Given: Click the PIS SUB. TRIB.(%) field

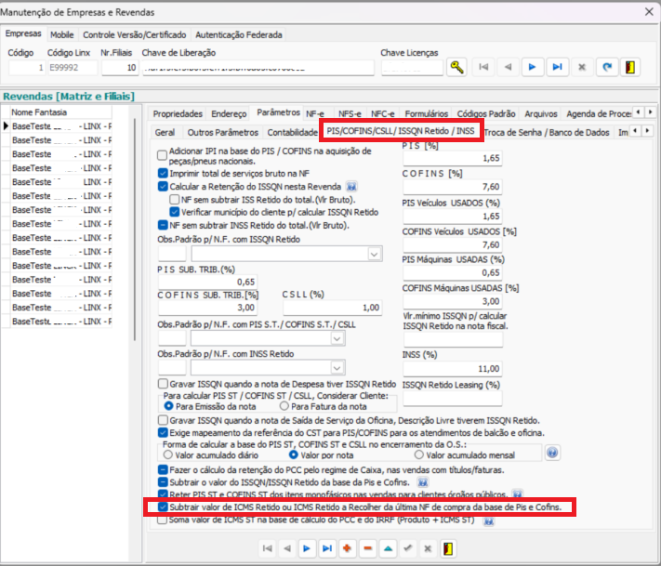Looking at the screenshot, I should tap(207, 282).
